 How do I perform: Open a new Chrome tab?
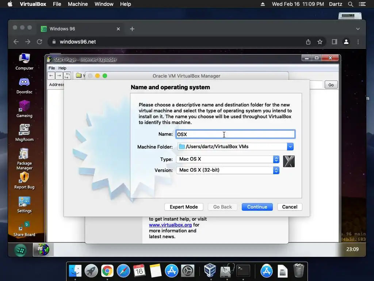[x=132, y=29]
